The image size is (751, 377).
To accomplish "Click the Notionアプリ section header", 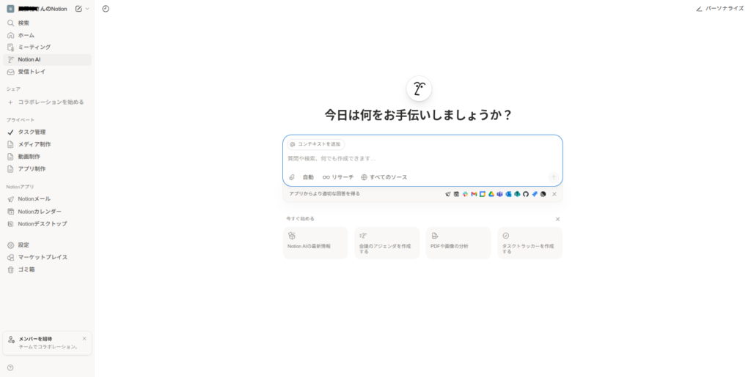I will 20,187.
